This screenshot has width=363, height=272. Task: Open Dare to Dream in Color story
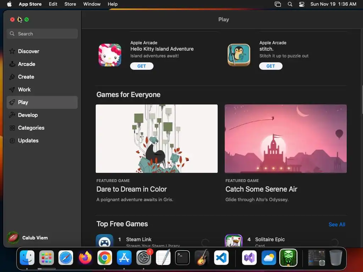tap(132, 189)
